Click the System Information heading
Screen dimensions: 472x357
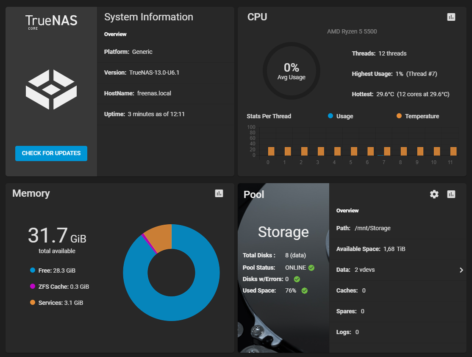pos(148,17)
